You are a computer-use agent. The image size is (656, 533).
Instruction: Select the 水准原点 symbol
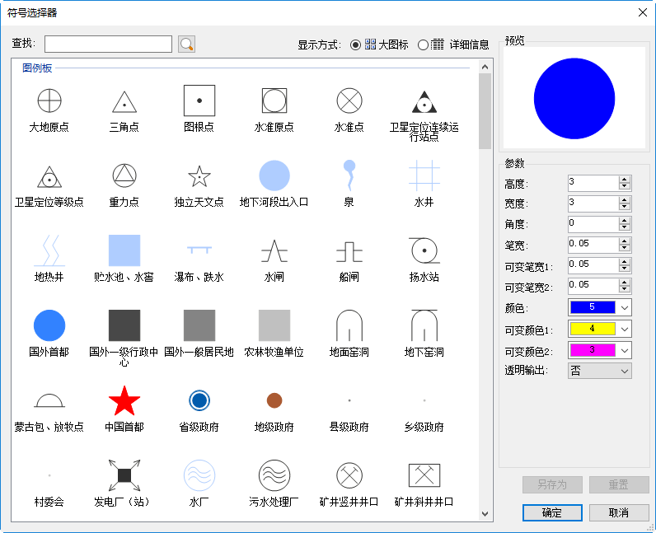[x=274, y=101]
